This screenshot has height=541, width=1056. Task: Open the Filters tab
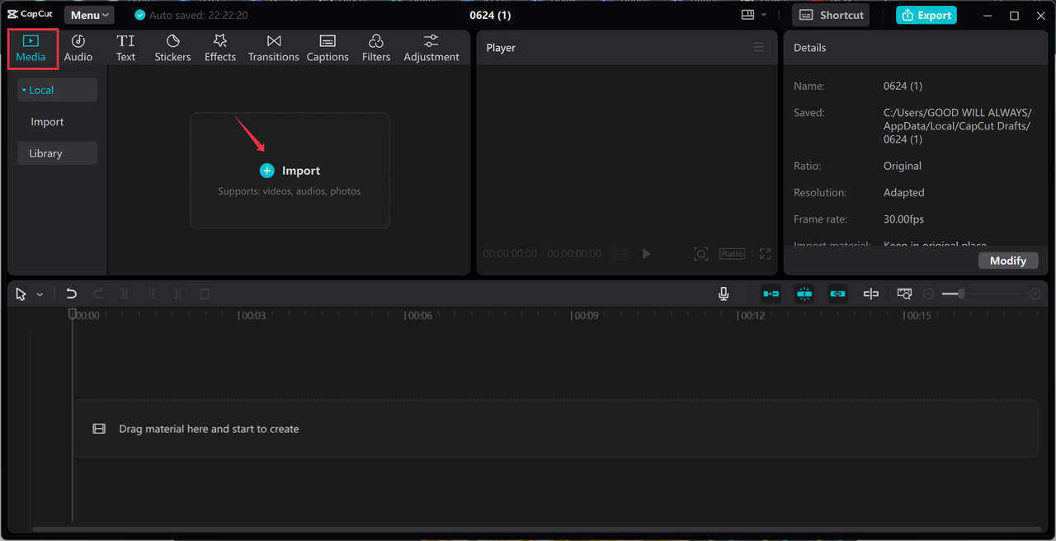coord(376,48)
